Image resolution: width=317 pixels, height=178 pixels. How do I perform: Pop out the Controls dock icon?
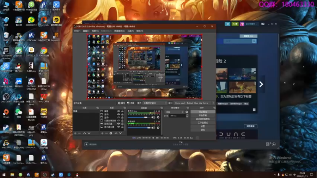(x=214, y=108)
